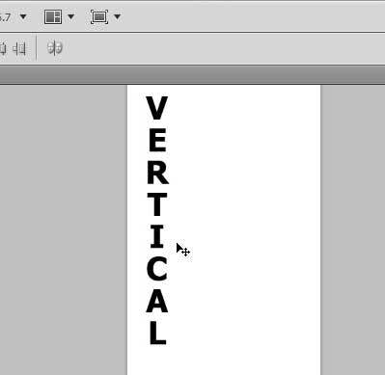The image size is (385, 375).
Task: Expand the Screen Mode dropdown arrow
Action: coord(118,16)
